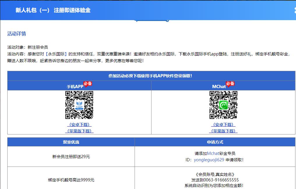Click the 活动详情 section heading
The height and width of the screenshot is (189, 296).
coord(17,34)
